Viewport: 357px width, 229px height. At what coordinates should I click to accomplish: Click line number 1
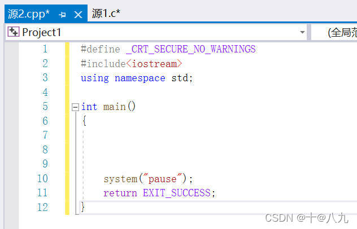tap(45, 49)
